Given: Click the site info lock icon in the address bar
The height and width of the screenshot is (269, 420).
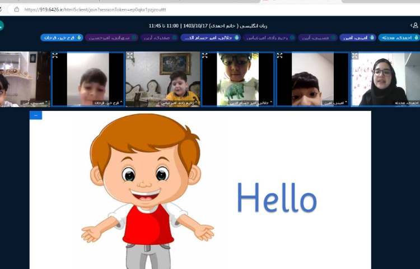Looking at the screenshot, I should (x=17, y=10).
